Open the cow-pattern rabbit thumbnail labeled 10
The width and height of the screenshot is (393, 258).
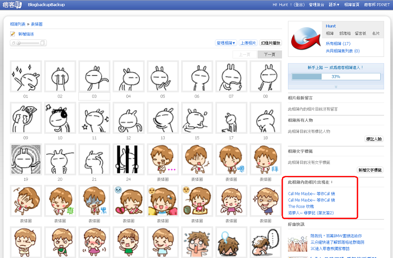(x=60, y=118)
